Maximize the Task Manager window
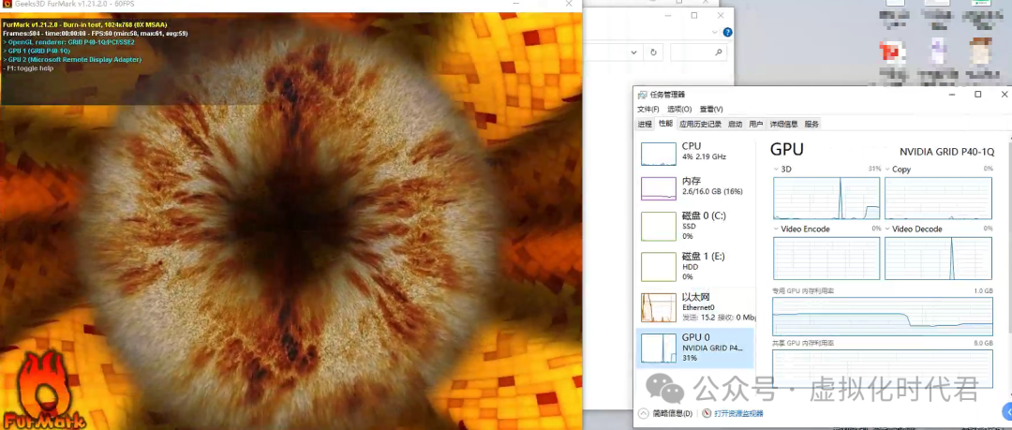Screen dimensions: 1012x430 point(977,95)
